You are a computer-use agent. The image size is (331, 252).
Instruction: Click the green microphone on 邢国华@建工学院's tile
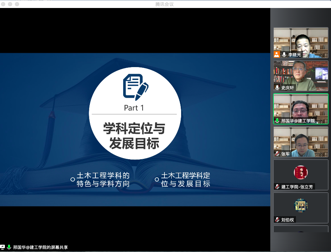pos(277,121)
